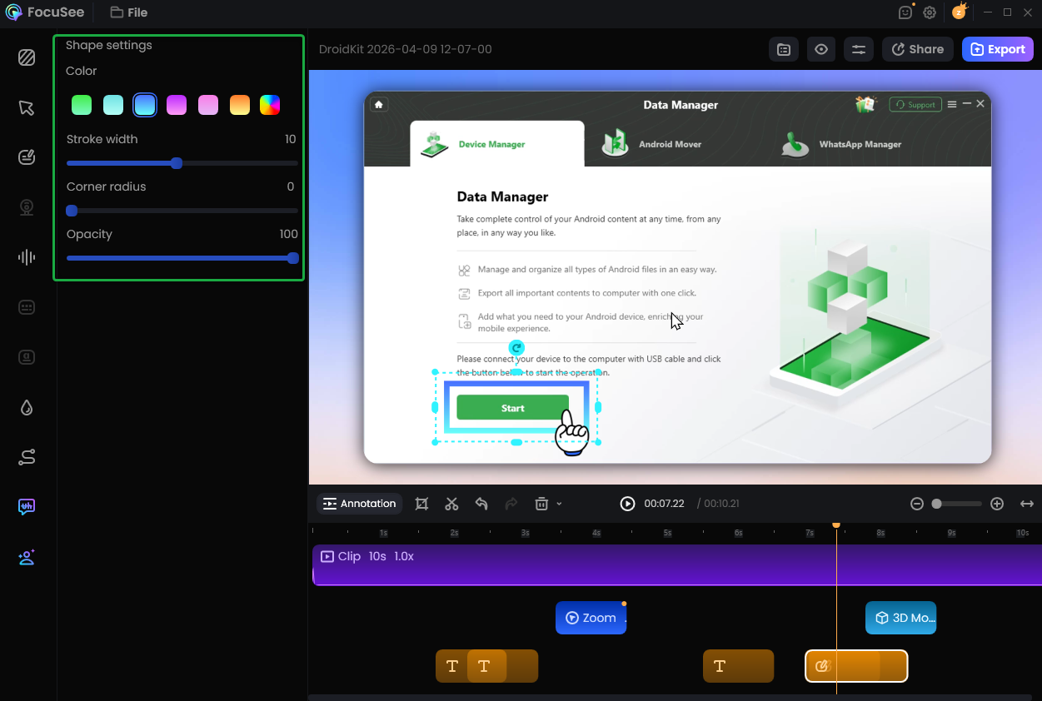Select the crop tool in the timeline toolbar
The width and height of the screenshot is (1042, 701).
(x=421, y=504)
